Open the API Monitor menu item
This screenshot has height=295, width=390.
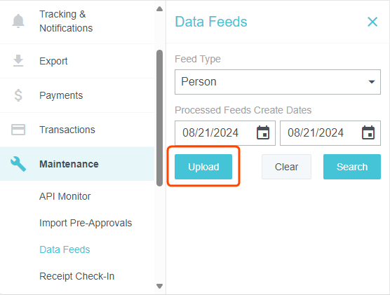pos(65,196)
